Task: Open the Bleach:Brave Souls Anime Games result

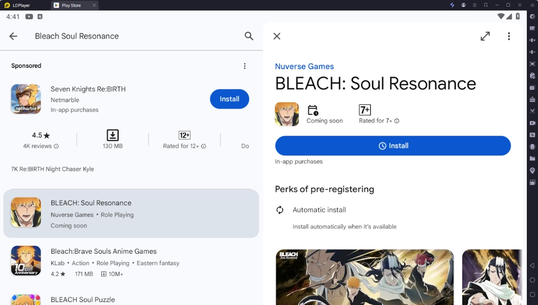Action: [x=131, y=262]
